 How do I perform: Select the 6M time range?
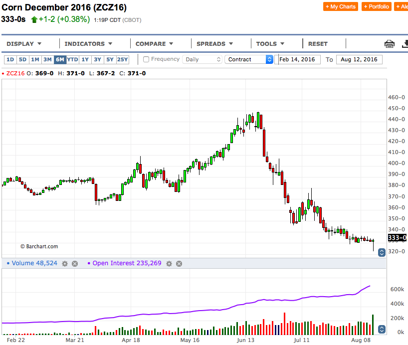(60, 60)
